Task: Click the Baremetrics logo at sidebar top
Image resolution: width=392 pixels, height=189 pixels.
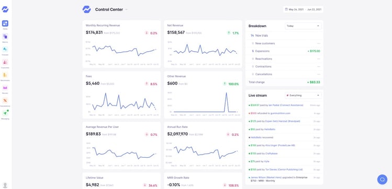Action: coord(5,9)
